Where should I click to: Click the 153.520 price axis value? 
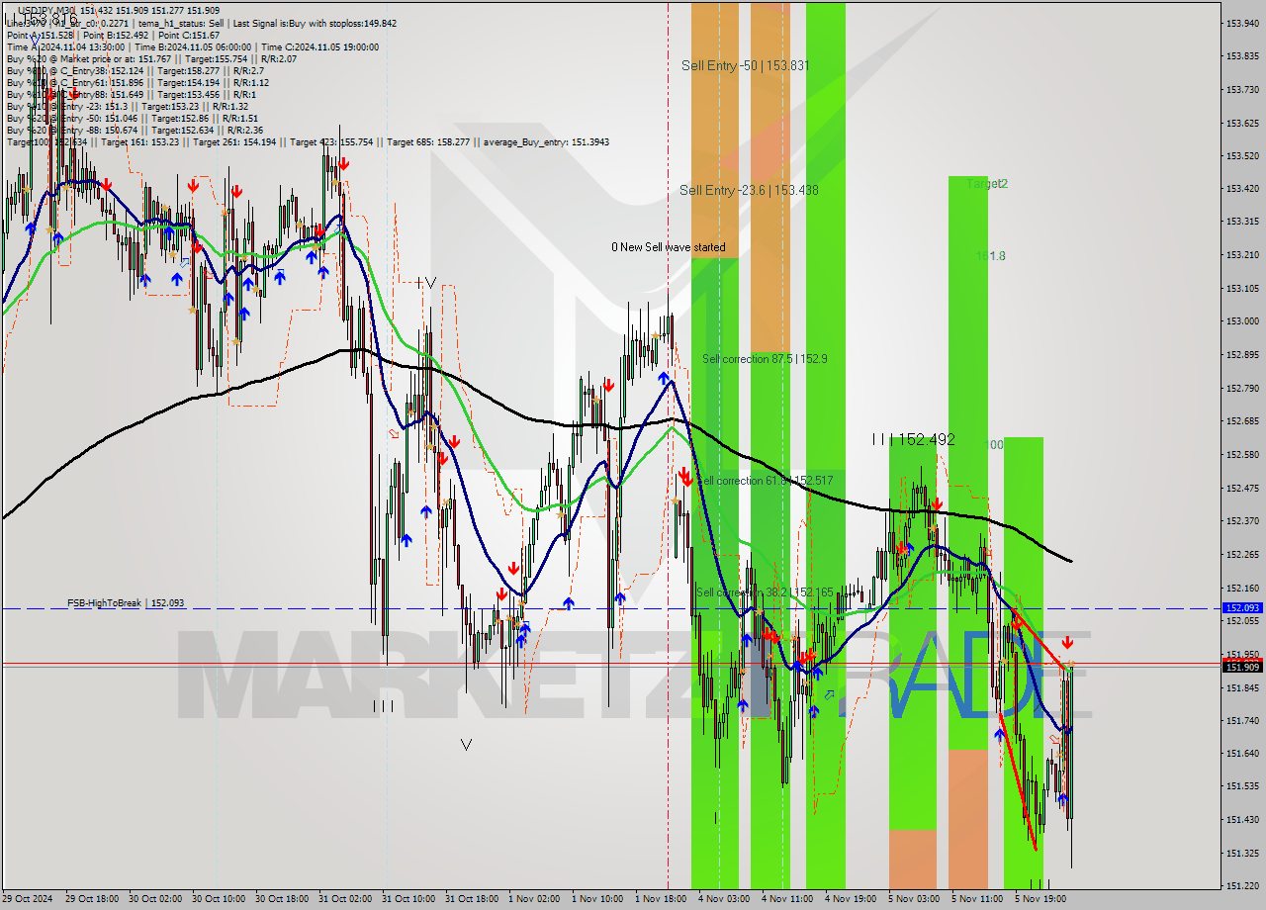[1242, 155]
